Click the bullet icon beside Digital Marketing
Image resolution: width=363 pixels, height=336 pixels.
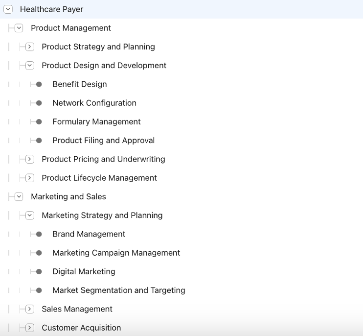pos(39,272)
